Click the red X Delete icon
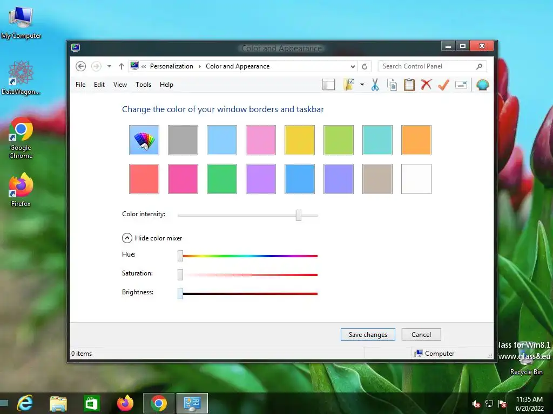The image size is (553, 414). (x=426, y=85)
